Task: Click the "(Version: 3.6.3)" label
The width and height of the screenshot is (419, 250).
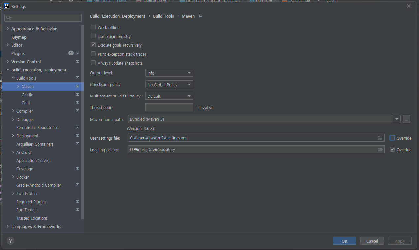Action: point(141,128)
